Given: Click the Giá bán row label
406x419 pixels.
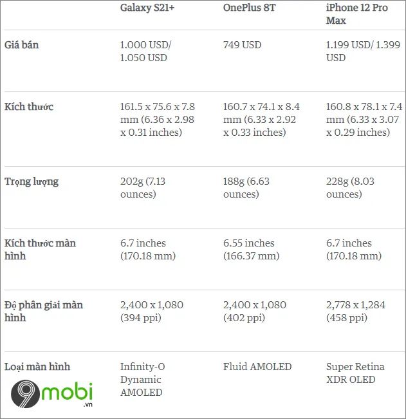Looking at the screenshot, I should click(x=22, y=45).
